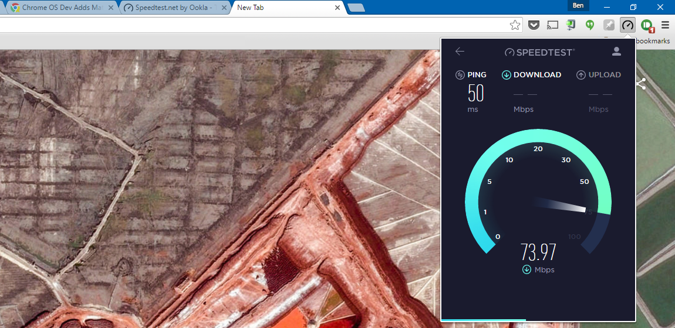Open a new tab with the new-tab button
The image size is (675, 328).
(x=356, y=8)
